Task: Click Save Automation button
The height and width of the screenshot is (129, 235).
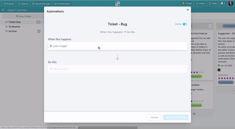Action: 176,117
